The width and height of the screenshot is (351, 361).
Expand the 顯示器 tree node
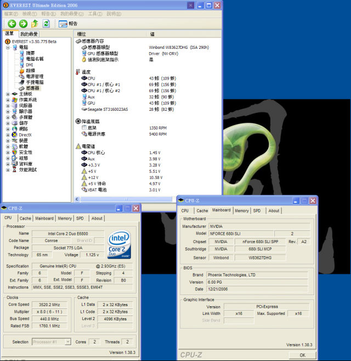[x=8, y=111]
